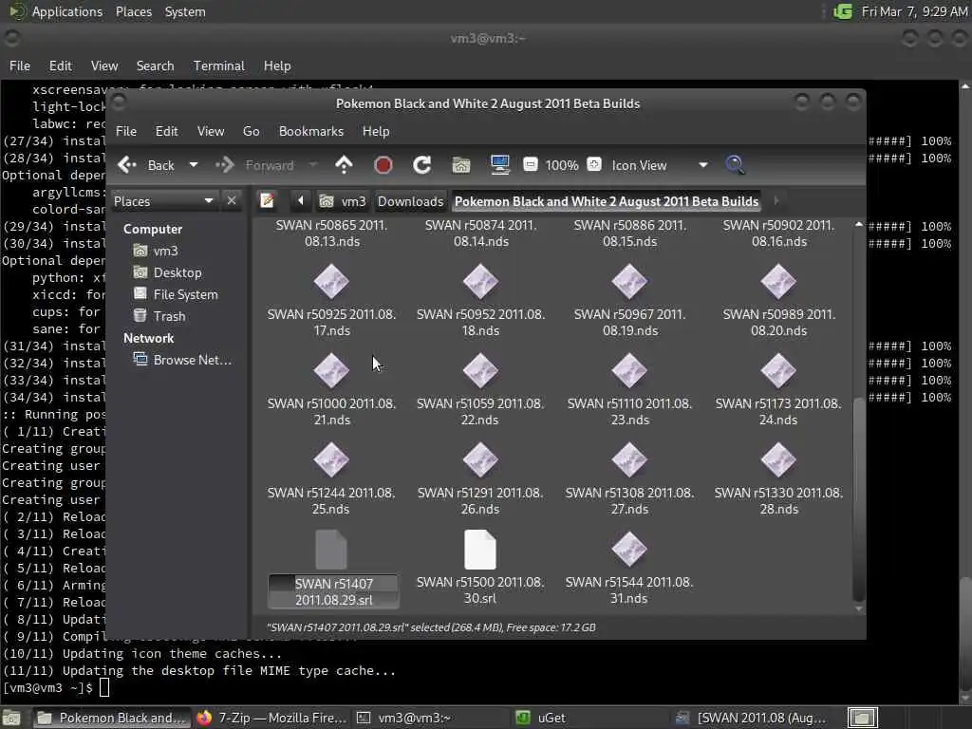Click the red Stop loading icon
Viewport: 972px width, 729px height.
383,165
